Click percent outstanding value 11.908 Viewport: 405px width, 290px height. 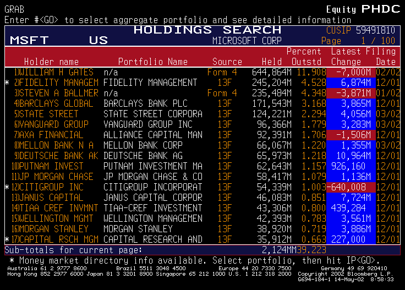pyautogui.click(x=311, y=72)
